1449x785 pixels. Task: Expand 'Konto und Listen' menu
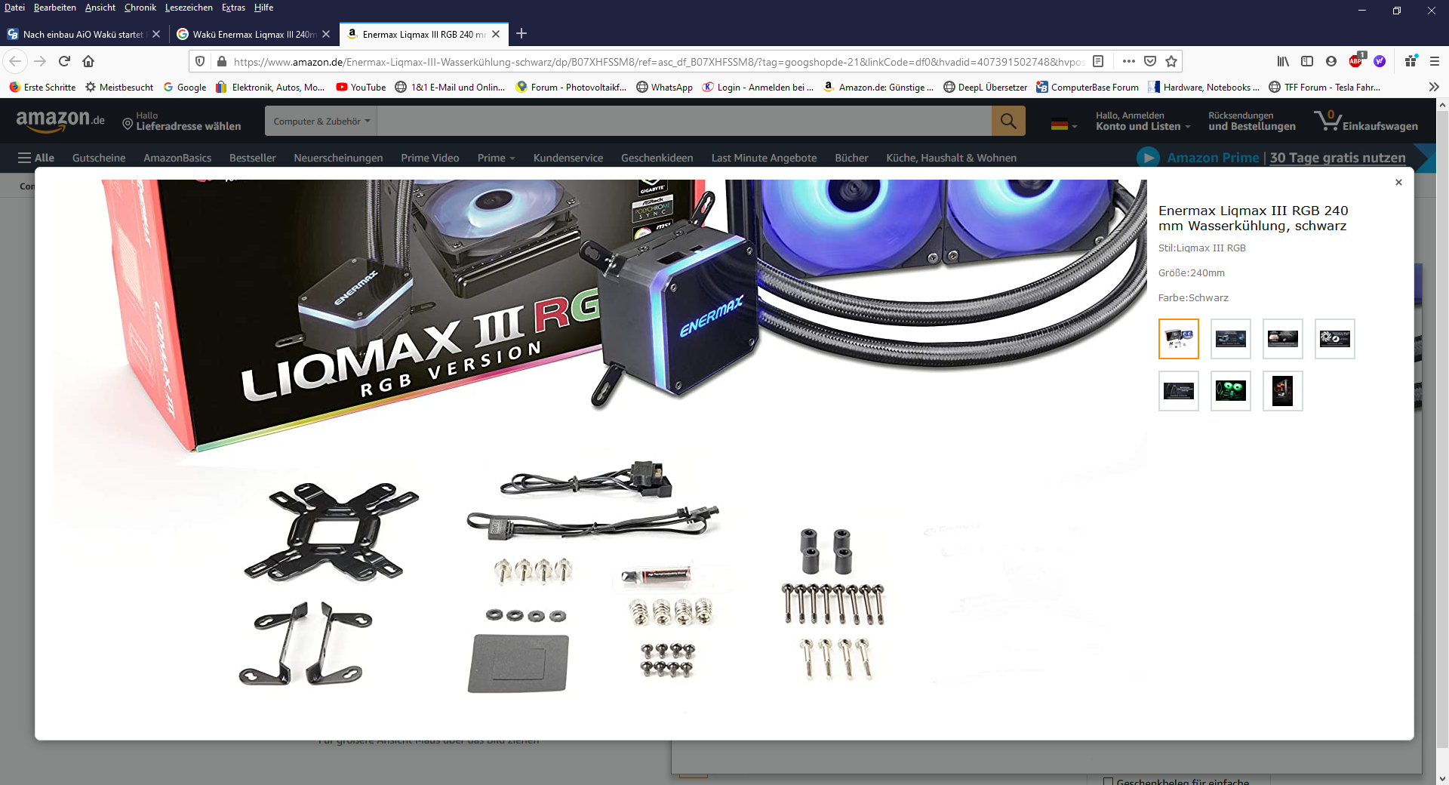click(1143, 121)
